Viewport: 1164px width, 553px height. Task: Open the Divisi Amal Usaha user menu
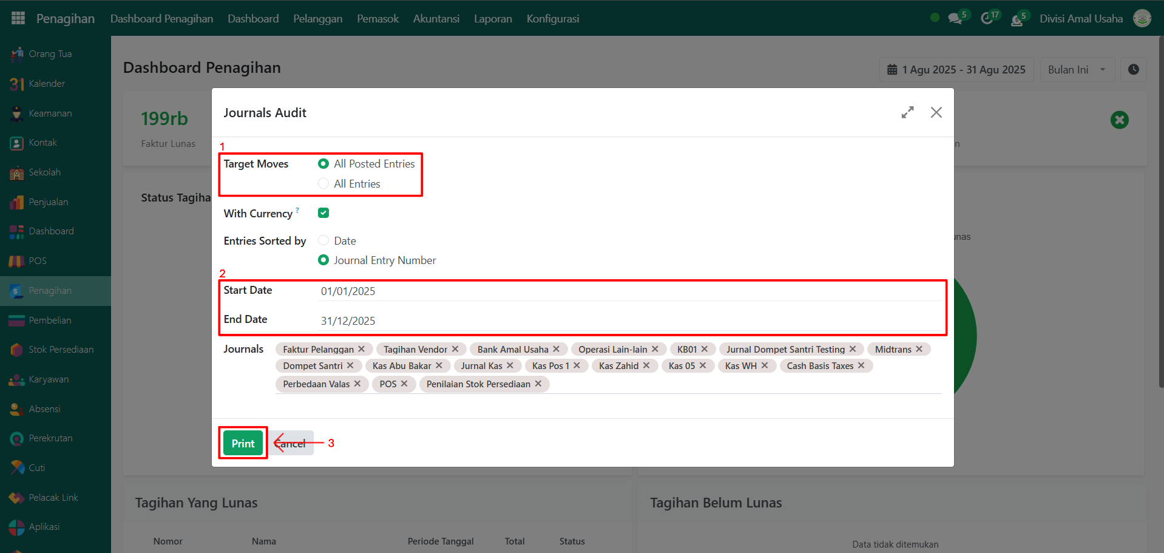[1081, 19]
